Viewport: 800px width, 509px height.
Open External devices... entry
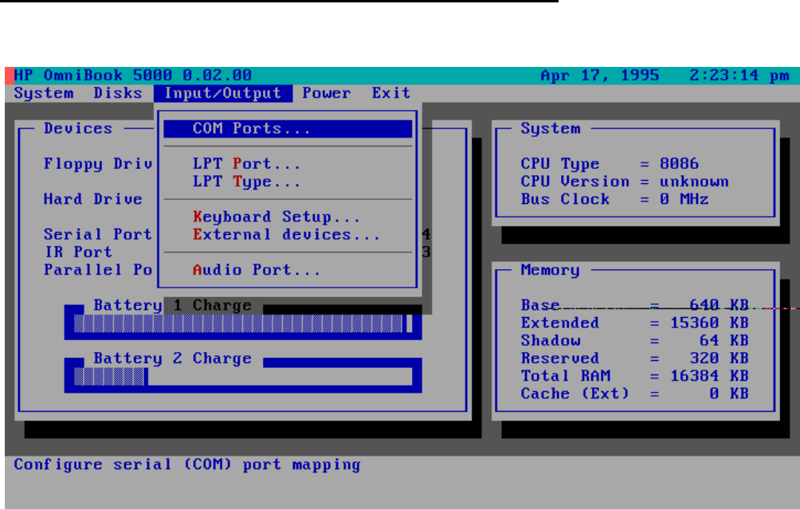286,235
